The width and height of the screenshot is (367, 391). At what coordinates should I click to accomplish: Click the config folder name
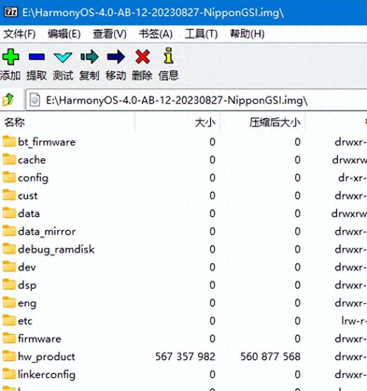point(33,178)
